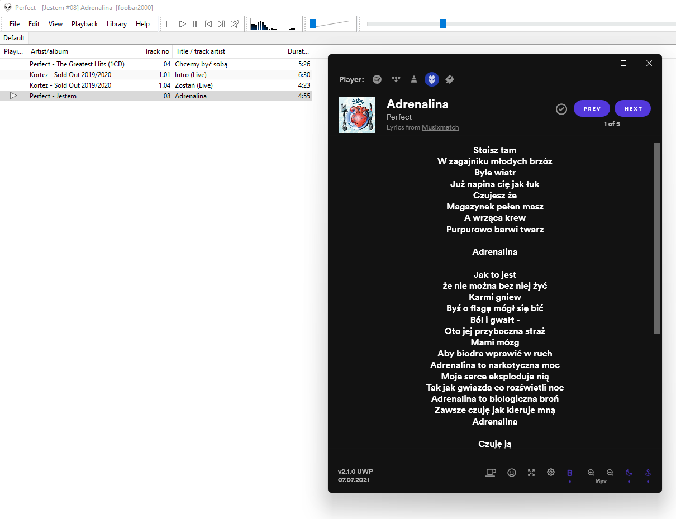Open the Musixmatch source link
The height and width of the screenshot is (519, 676).
click(x=440, y=127)
